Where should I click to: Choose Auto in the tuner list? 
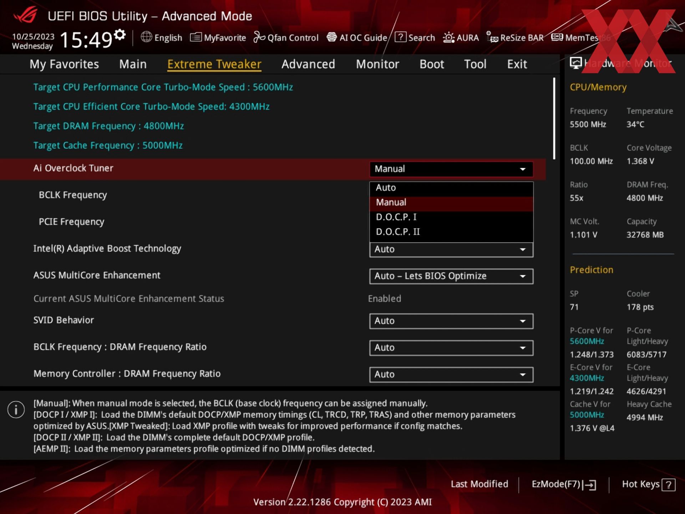[451, 188]
